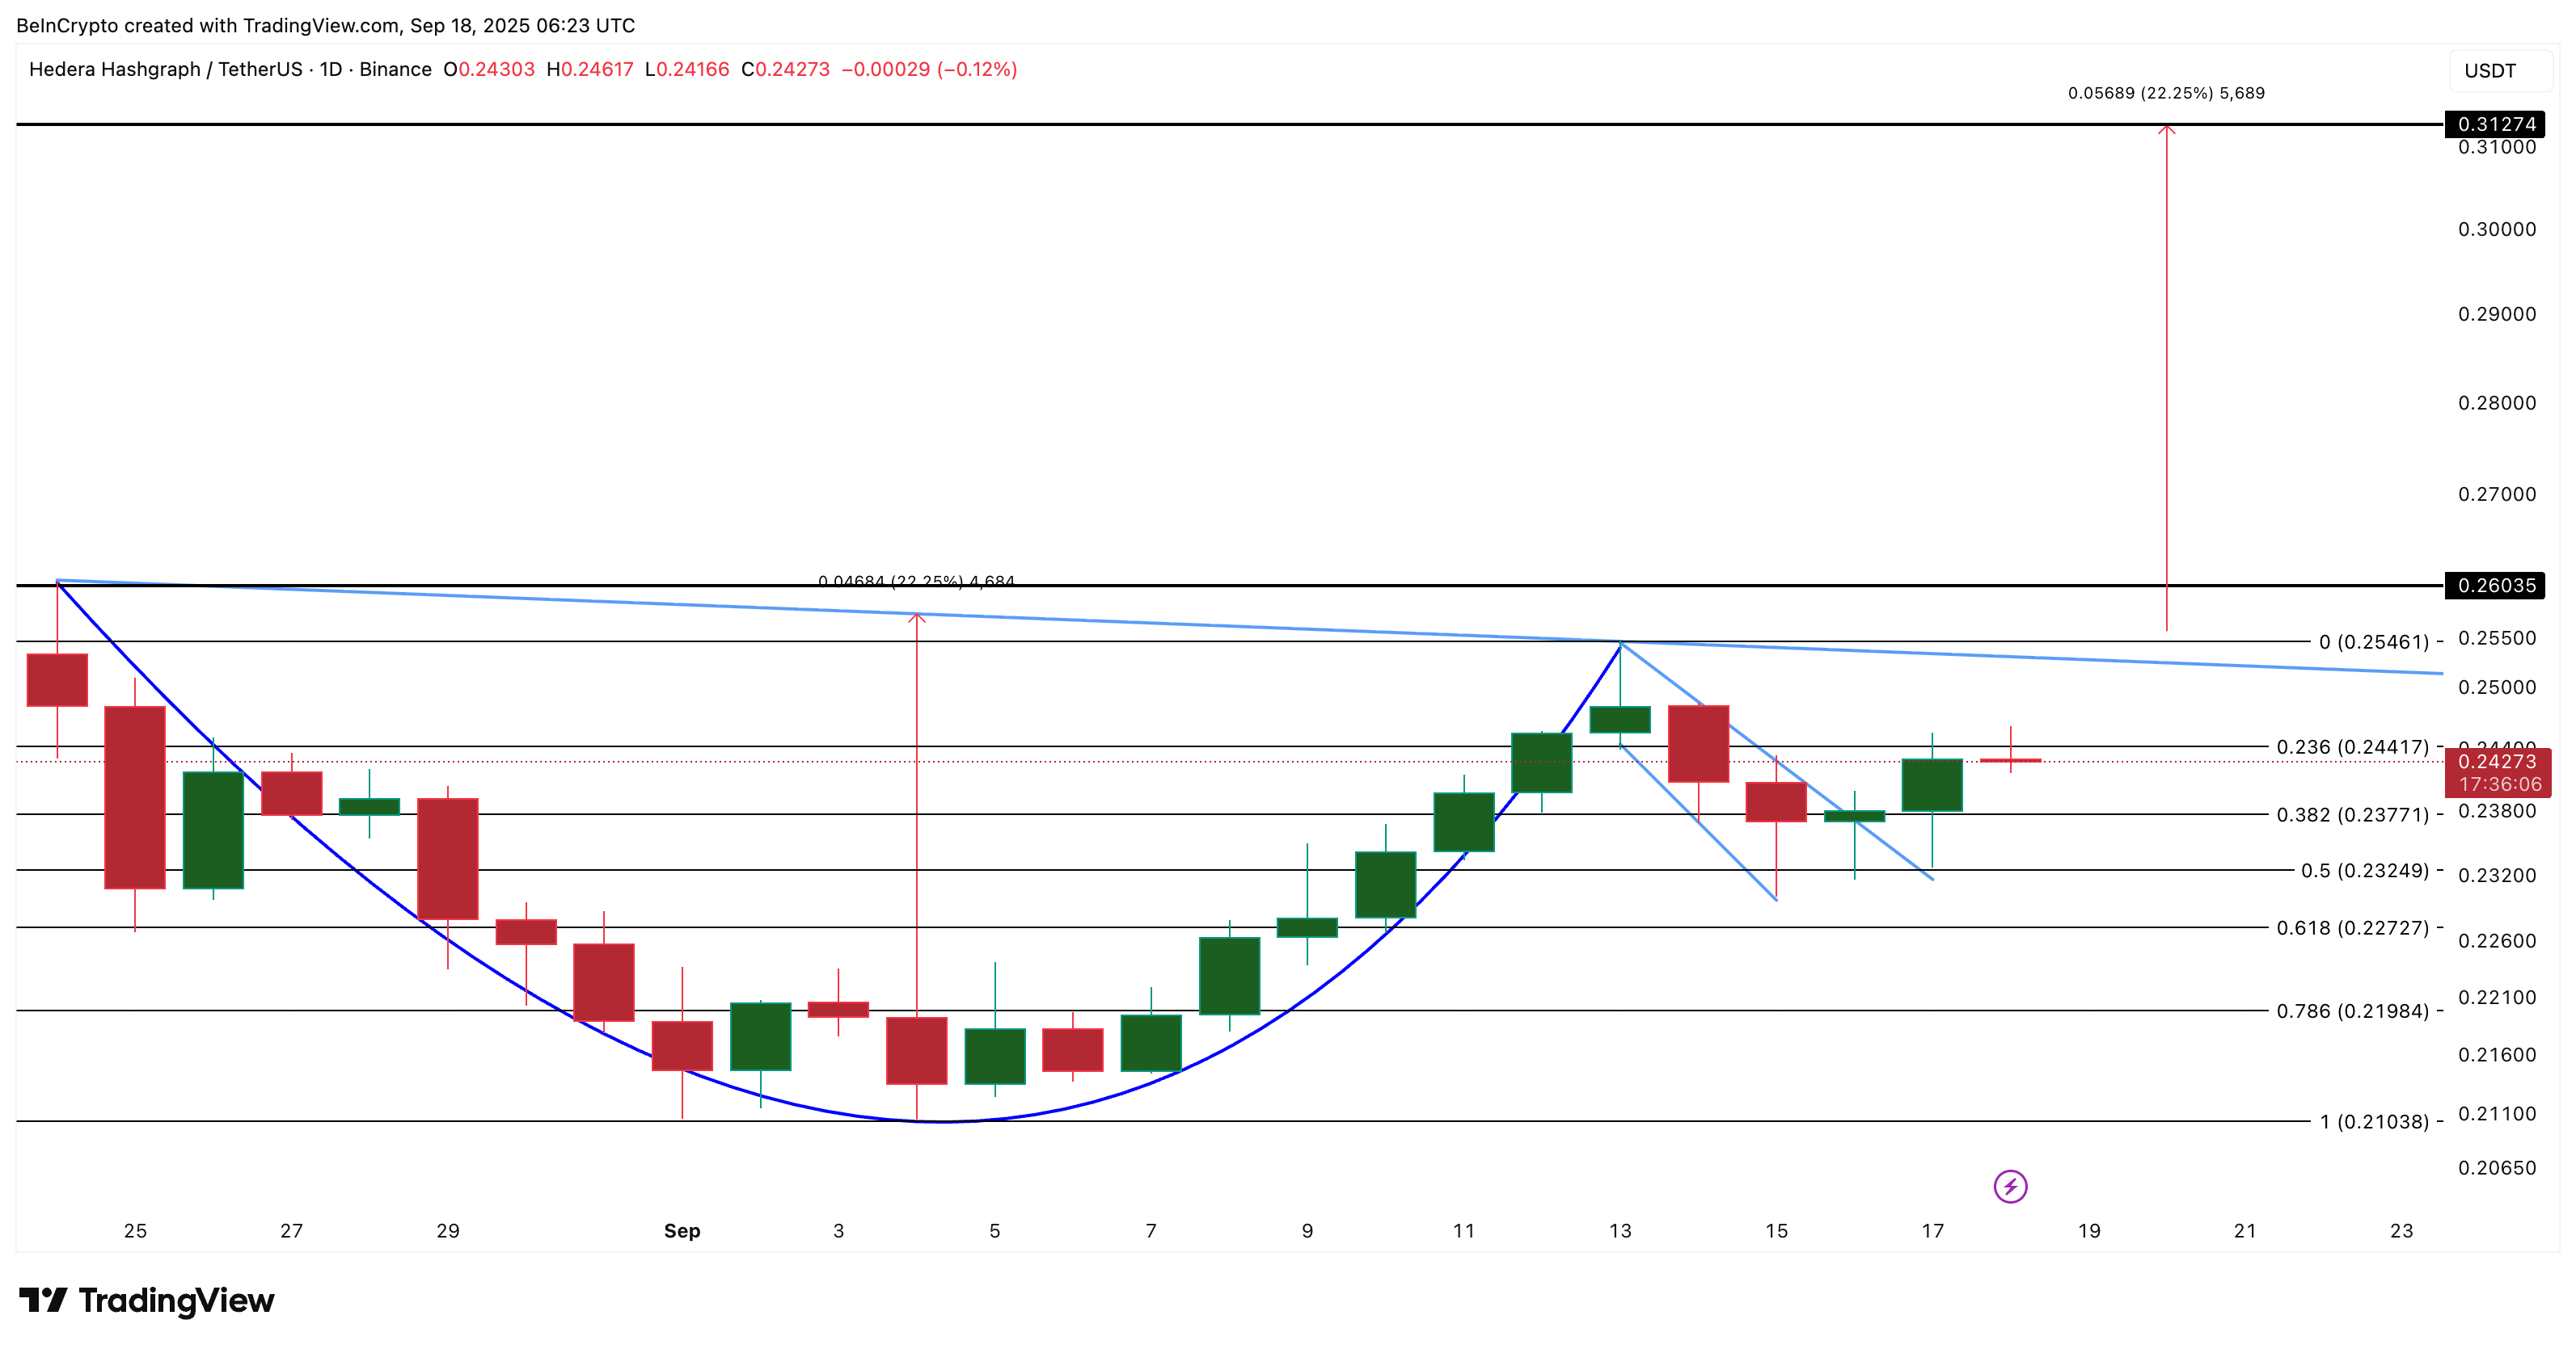Click the 0.786 (0.21984) Fibonacci level label
Viewport: 2576px width, 1349px height.
pyautogui.click(x=2352, y=1011)
